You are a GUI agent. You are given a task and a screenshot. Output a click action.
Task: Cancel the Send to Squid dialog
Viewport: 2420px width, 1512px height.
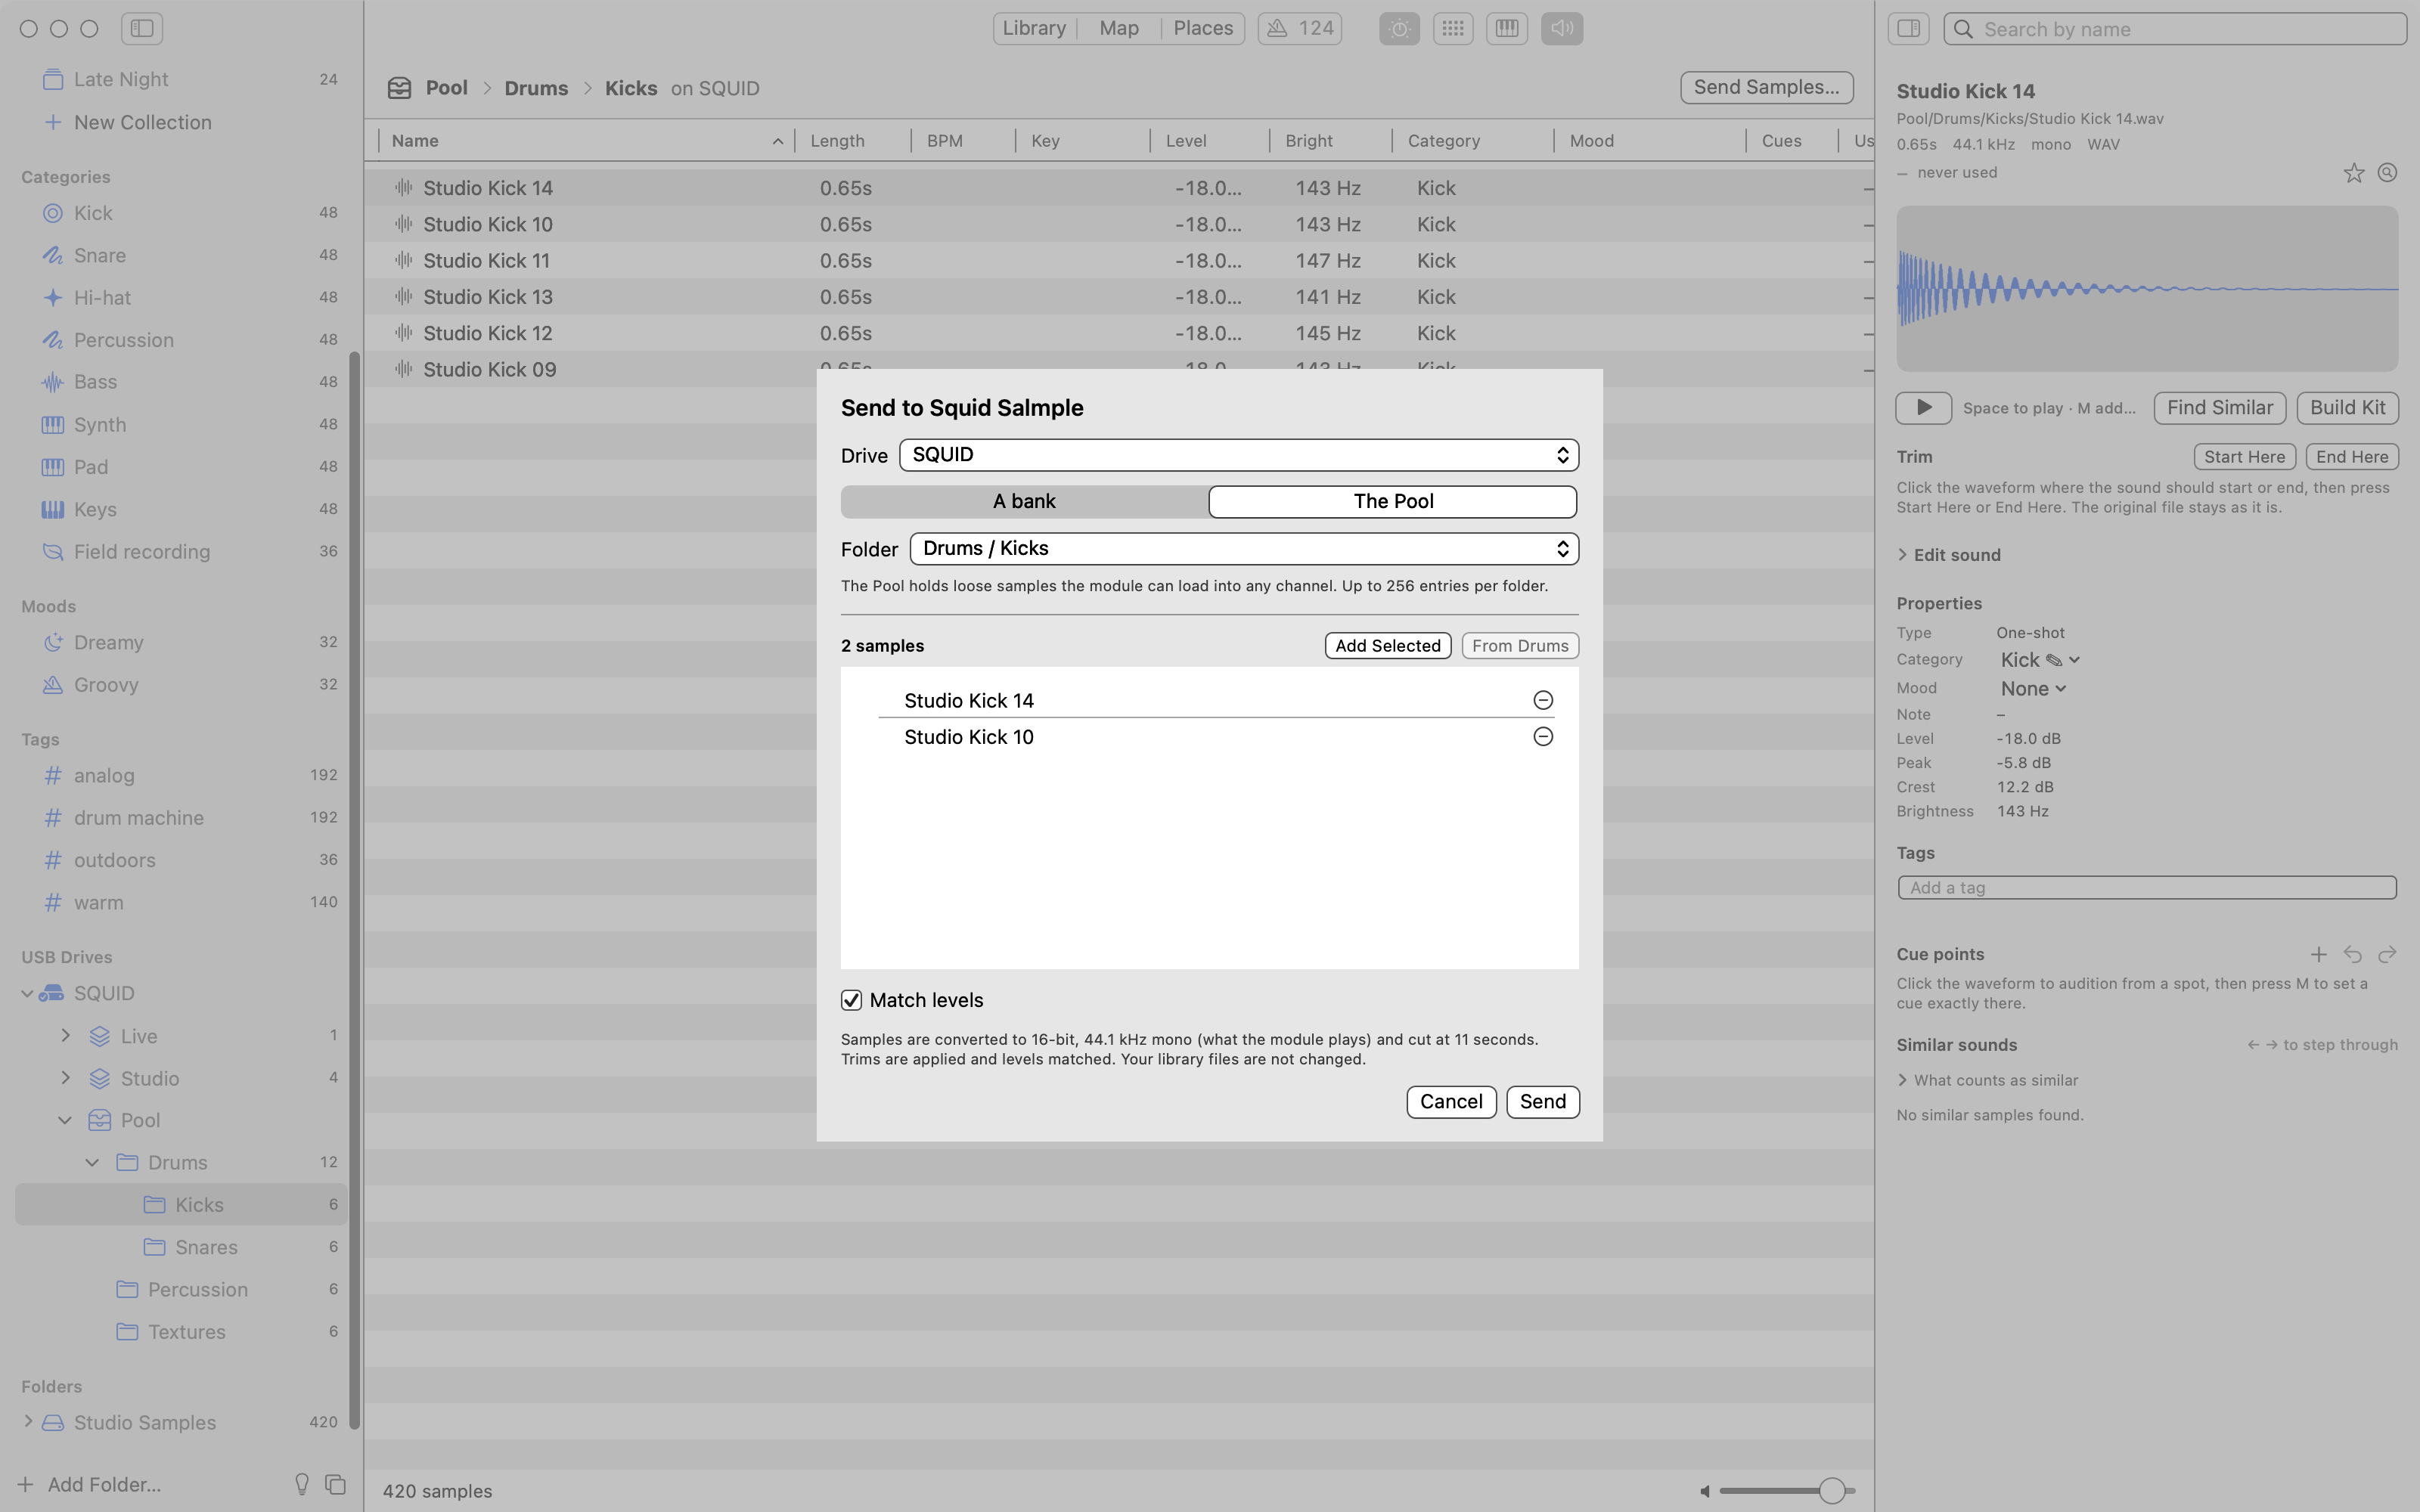point(1451,1102)
